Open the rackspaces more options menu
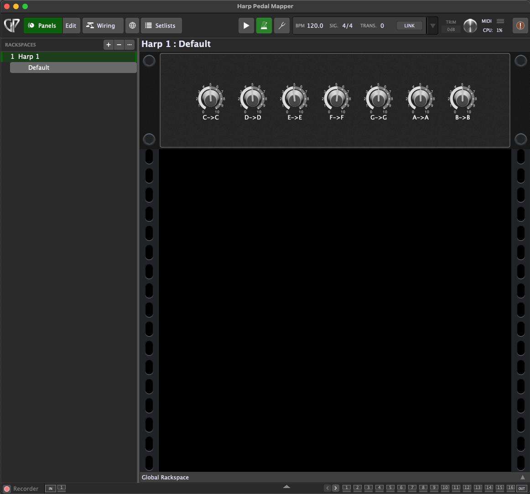Viewport: 530px width, 494px height. coord(130,45)
